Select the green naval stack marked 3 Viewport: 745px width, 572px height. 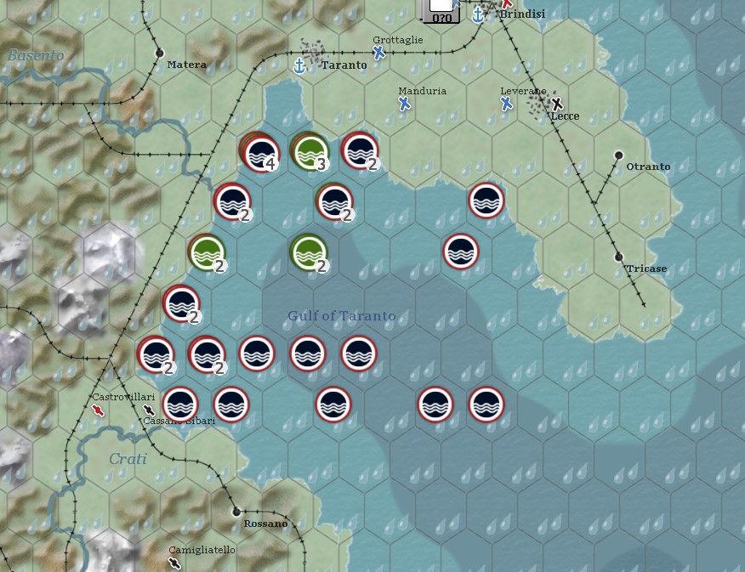click(x=310, y=152)
